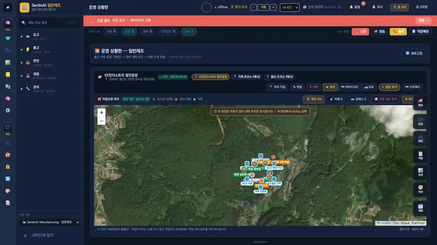Expand the 보고 SEE menu section

point(49,36)
